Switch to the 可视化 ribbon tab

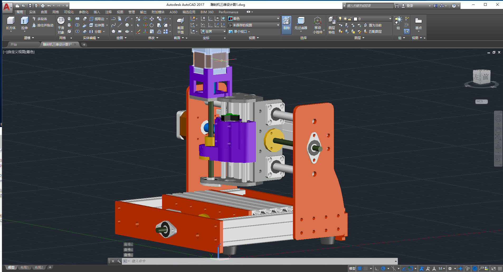pyautogui.click(x=69, y=12)
